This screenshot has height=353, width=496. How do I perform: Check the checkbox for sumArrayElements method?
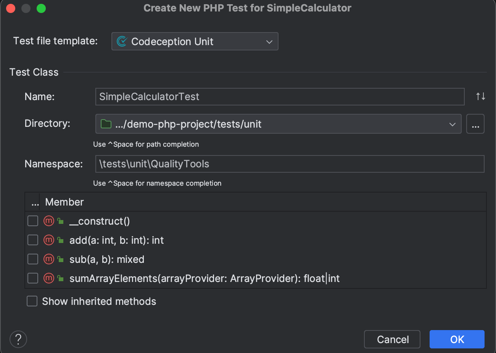(33, 278)
